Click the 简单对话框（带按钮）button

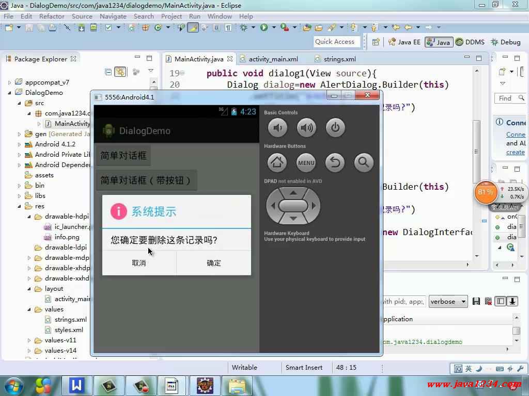click(x=146, y=180)
